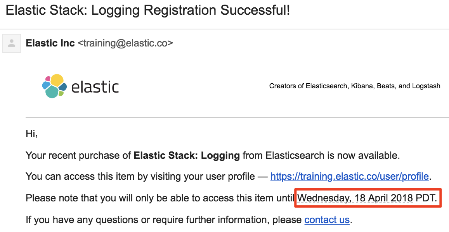The image size is (449, 232).
Task: Click the sender's profile avatar icon
Action: (12, 43)
